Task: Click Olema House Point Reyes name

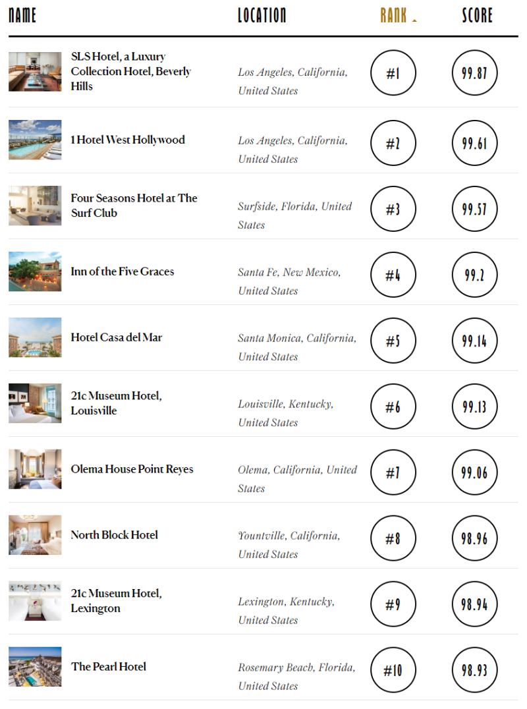Action: (132, 469)
